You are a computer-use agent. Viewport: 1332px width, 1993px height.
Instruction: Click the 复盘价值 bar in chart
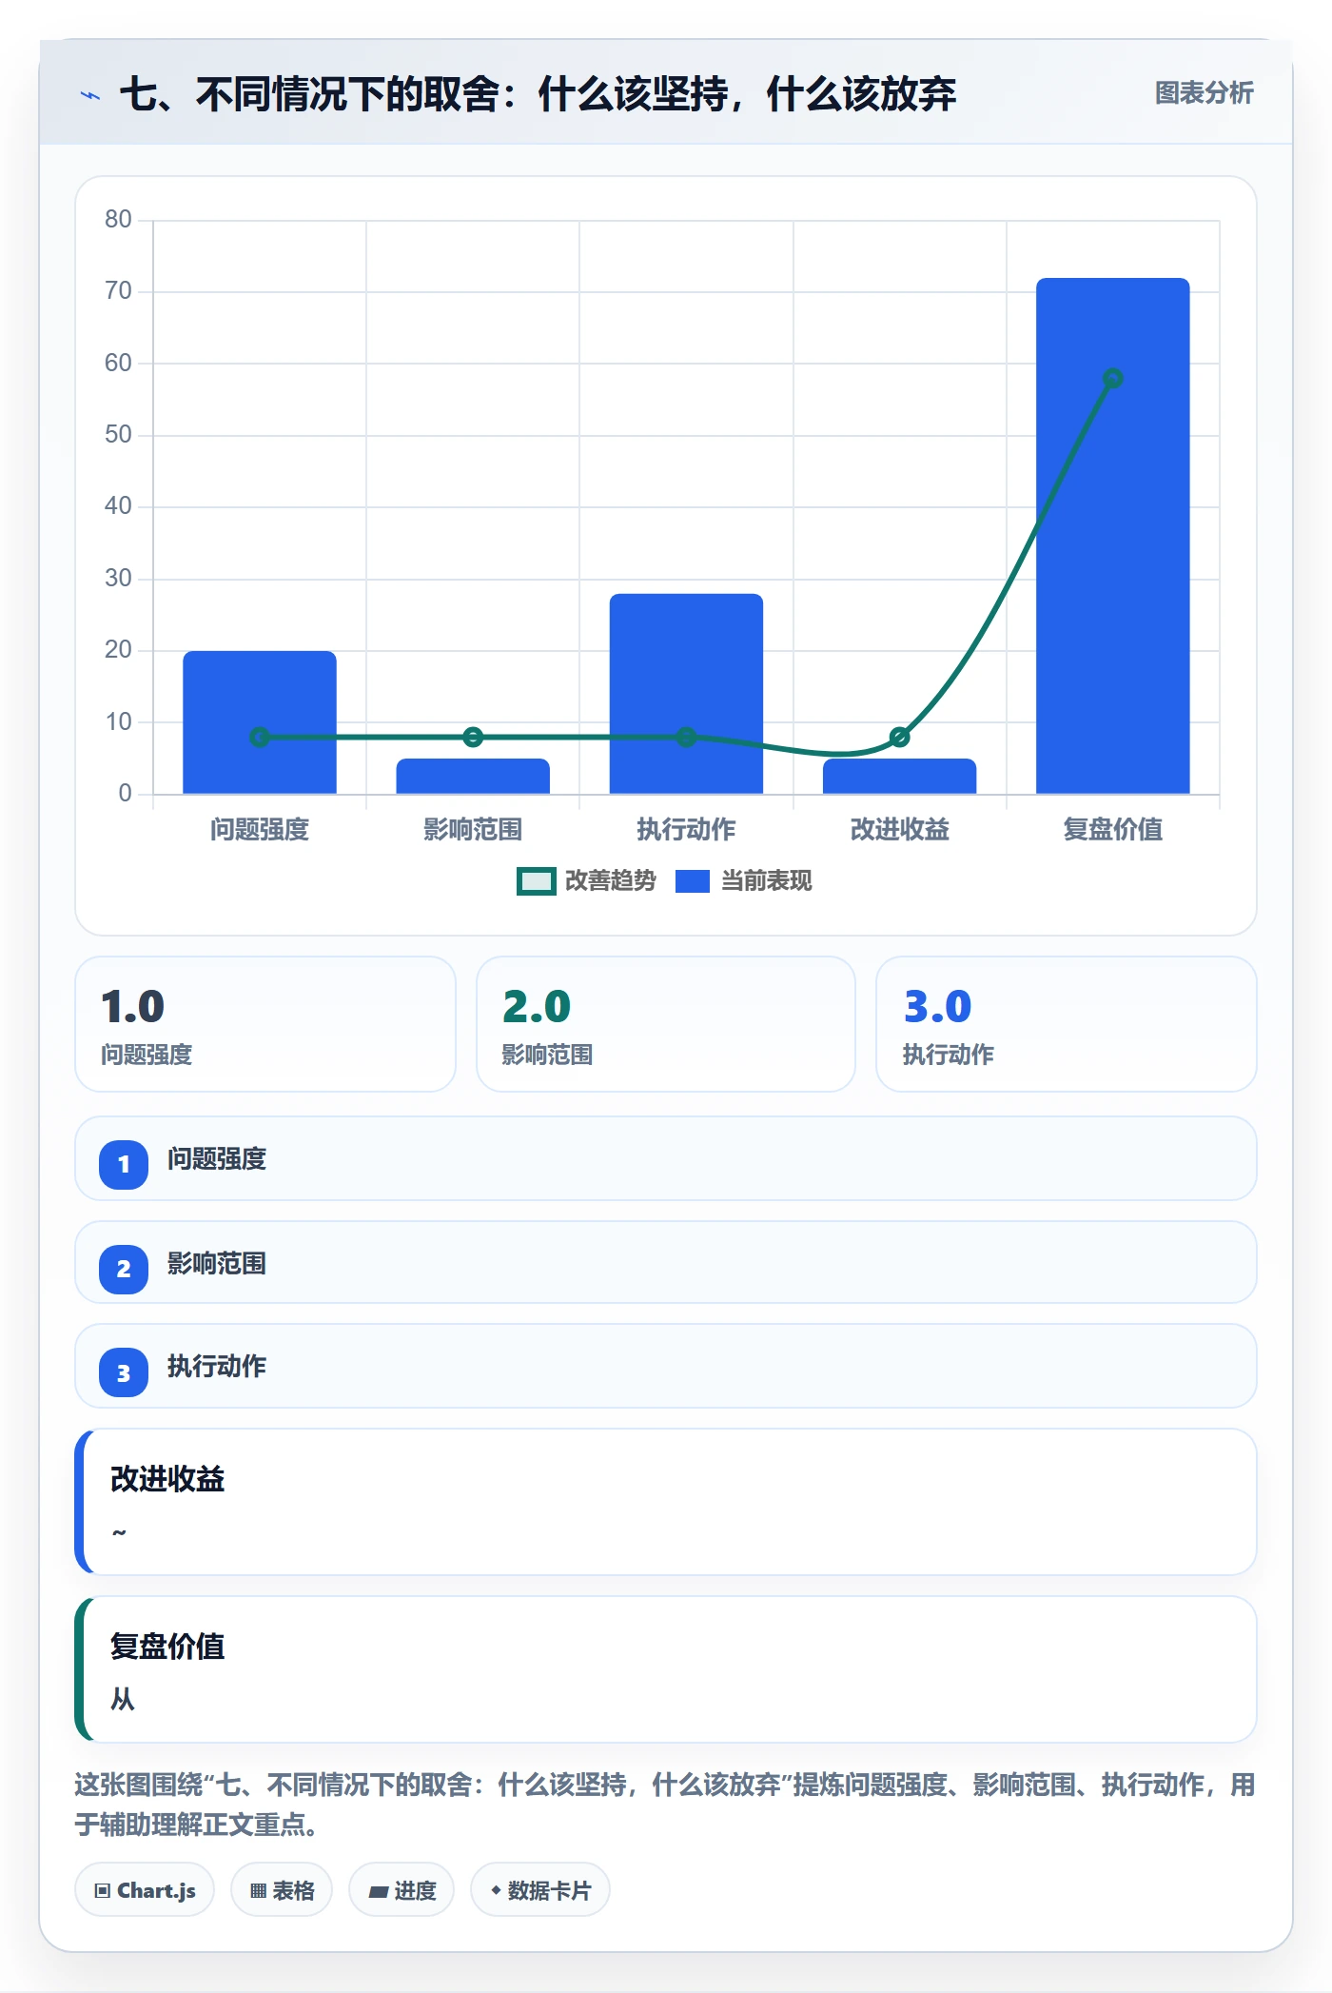[x=1113, y=536]
